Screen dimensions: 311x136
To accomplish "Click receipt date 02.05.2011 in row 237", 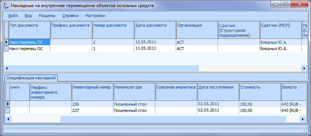I will click(x=218, y=110).
